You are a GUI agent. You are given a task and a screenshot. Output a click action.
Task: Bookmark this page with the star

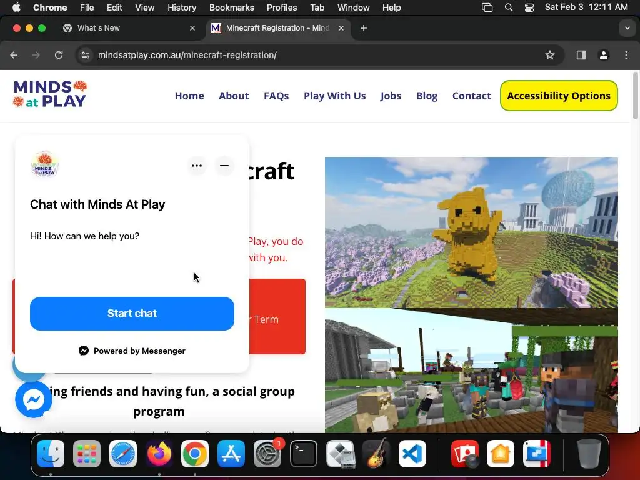coord(550,55)
